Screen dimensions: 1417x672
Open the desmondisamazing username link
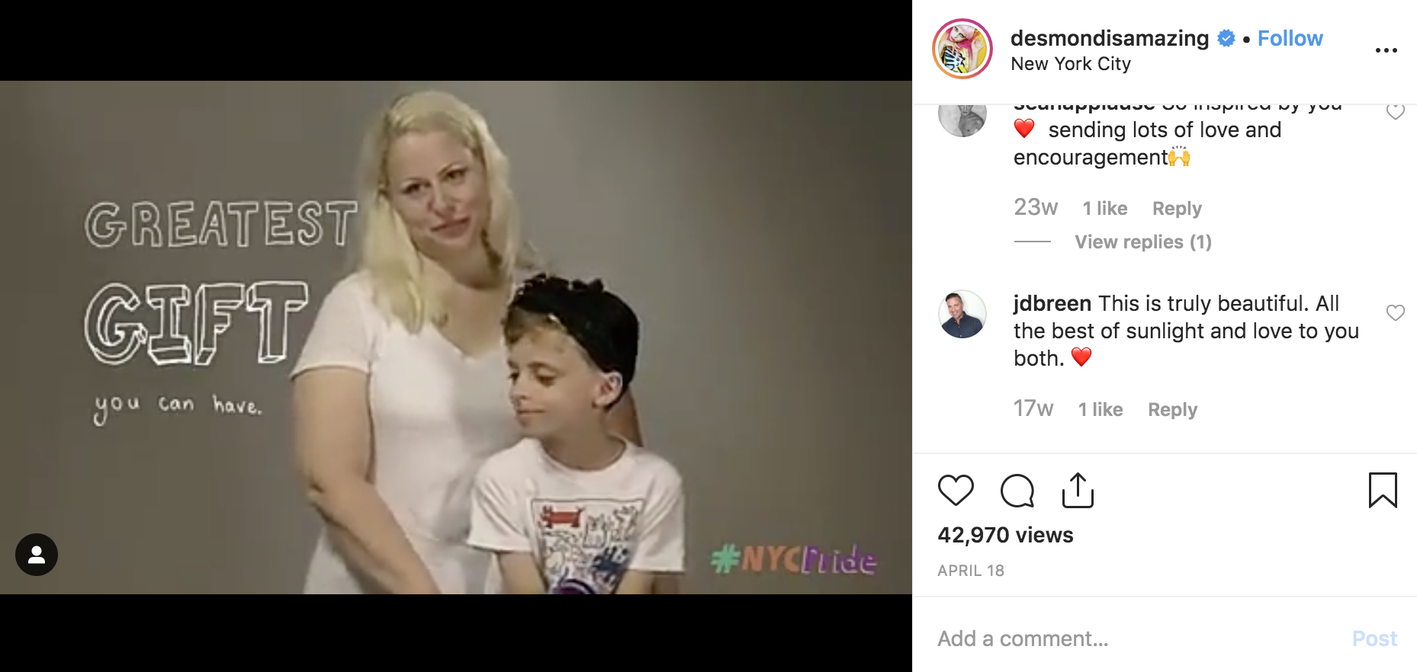click(x=1110, y=38)
